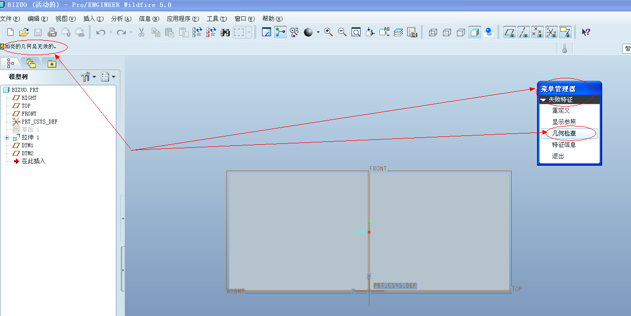The width and height of the screenshot is (631, 316).
Task: Switch to the Folder Browser navigator tab
Action: pos(31,63)
